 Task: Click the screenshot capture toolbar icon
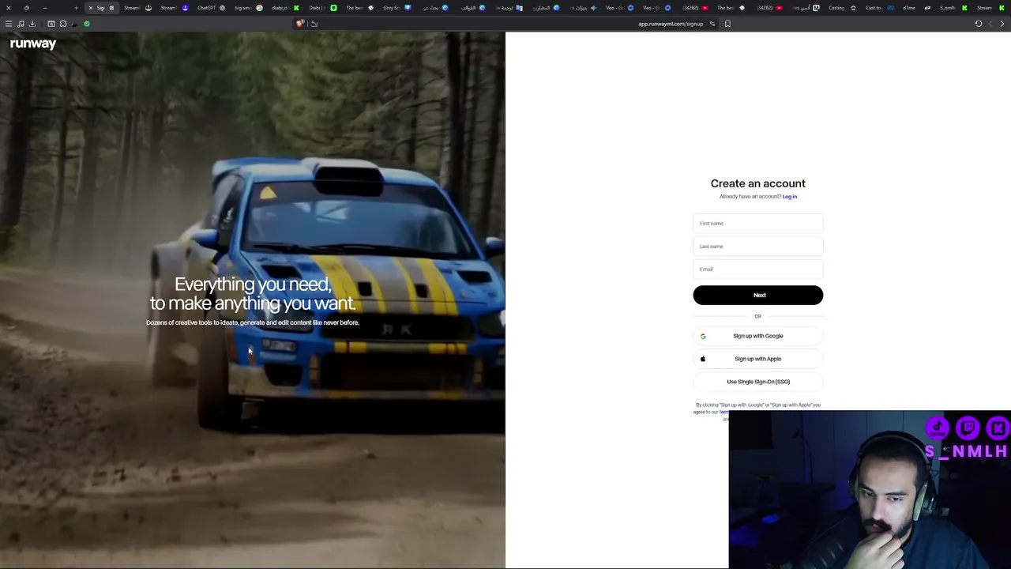pyautogui.click(x=51, y=24)
